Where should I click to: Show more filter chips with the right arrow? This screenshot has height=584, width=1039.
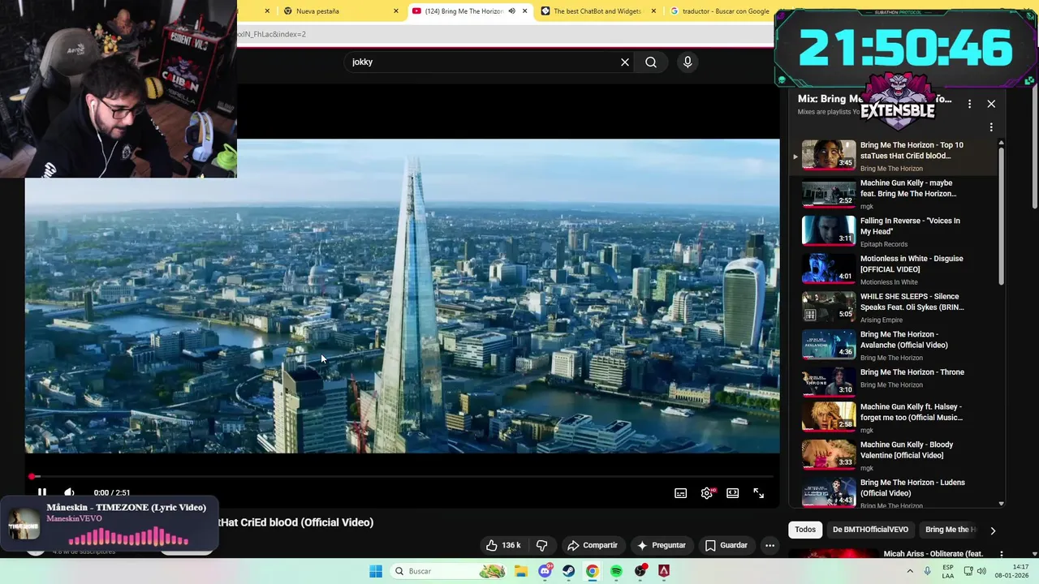click(x=992, y=530)
